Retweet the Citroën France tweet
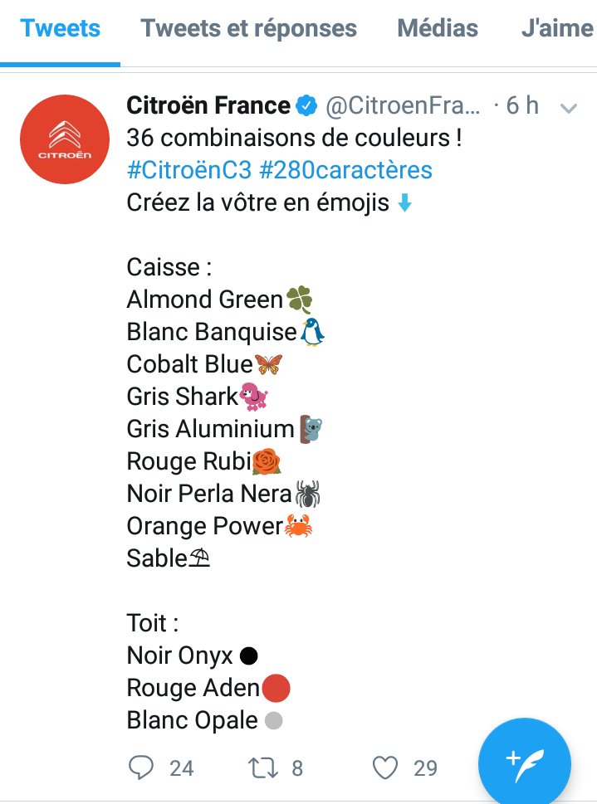Screen dimensions: 597x804 tap(263, 768)
